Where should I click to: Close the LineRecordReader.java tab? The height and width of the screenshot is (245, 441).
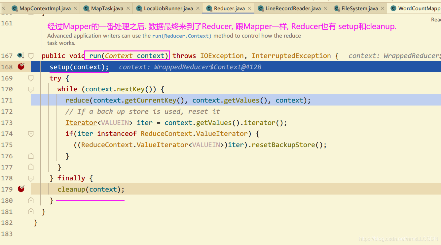(x=325, y=9)
